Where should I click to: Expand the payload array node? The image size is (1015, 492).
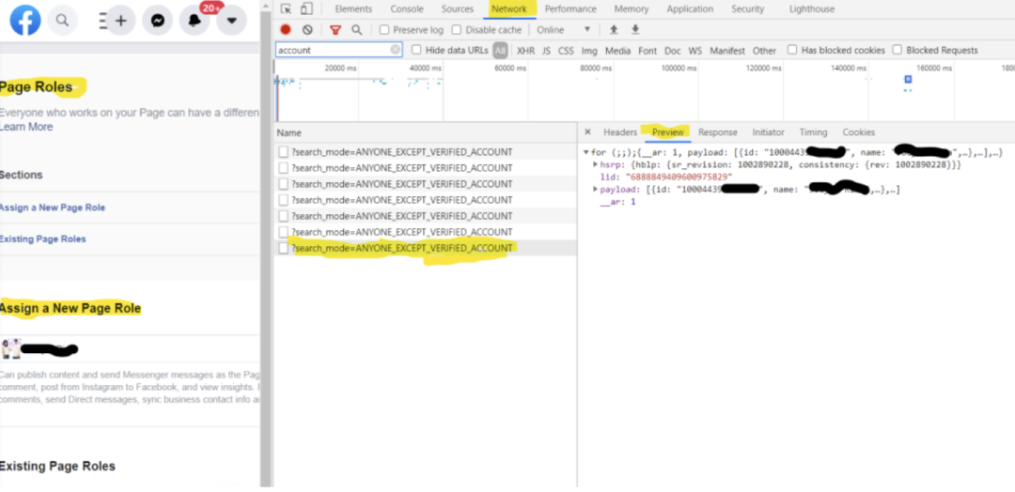pyautogui.click(x=596, y=190)
